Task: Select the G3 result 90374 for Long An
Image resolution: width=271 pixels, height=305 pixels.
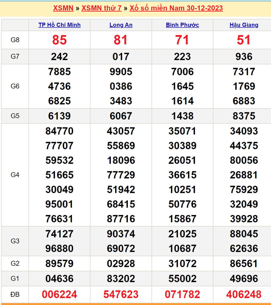Action: pos(121,234)
